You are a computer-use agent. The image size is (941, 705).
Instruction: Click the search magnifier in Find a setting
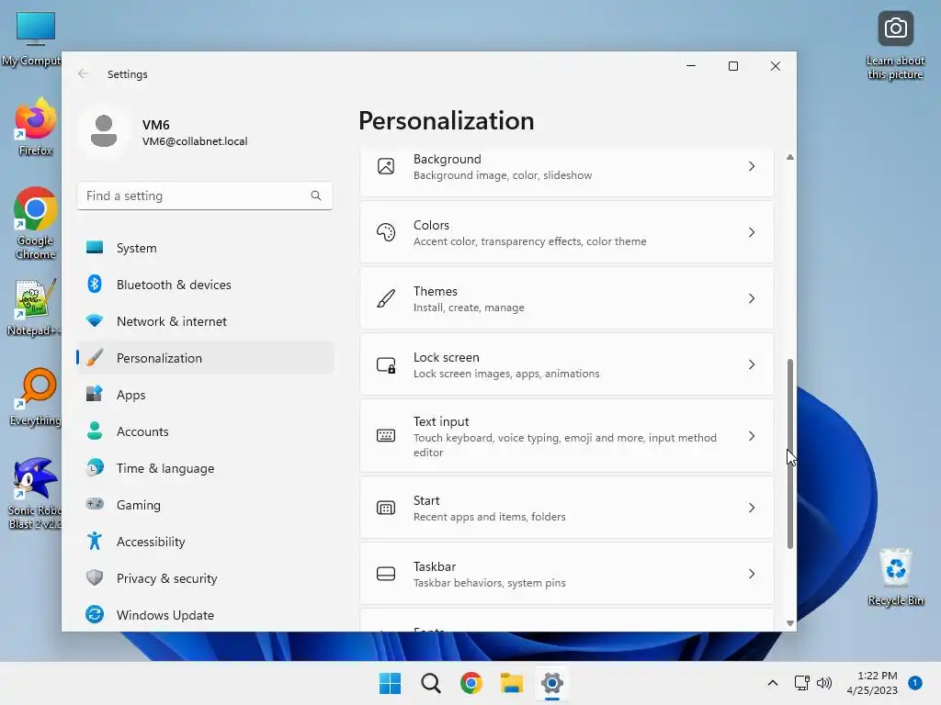coord(316,196)
